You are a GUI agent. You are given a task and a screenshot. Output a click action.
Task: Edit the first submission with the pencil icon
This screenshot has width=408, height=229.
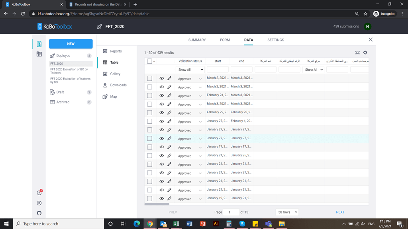point(170,78)
